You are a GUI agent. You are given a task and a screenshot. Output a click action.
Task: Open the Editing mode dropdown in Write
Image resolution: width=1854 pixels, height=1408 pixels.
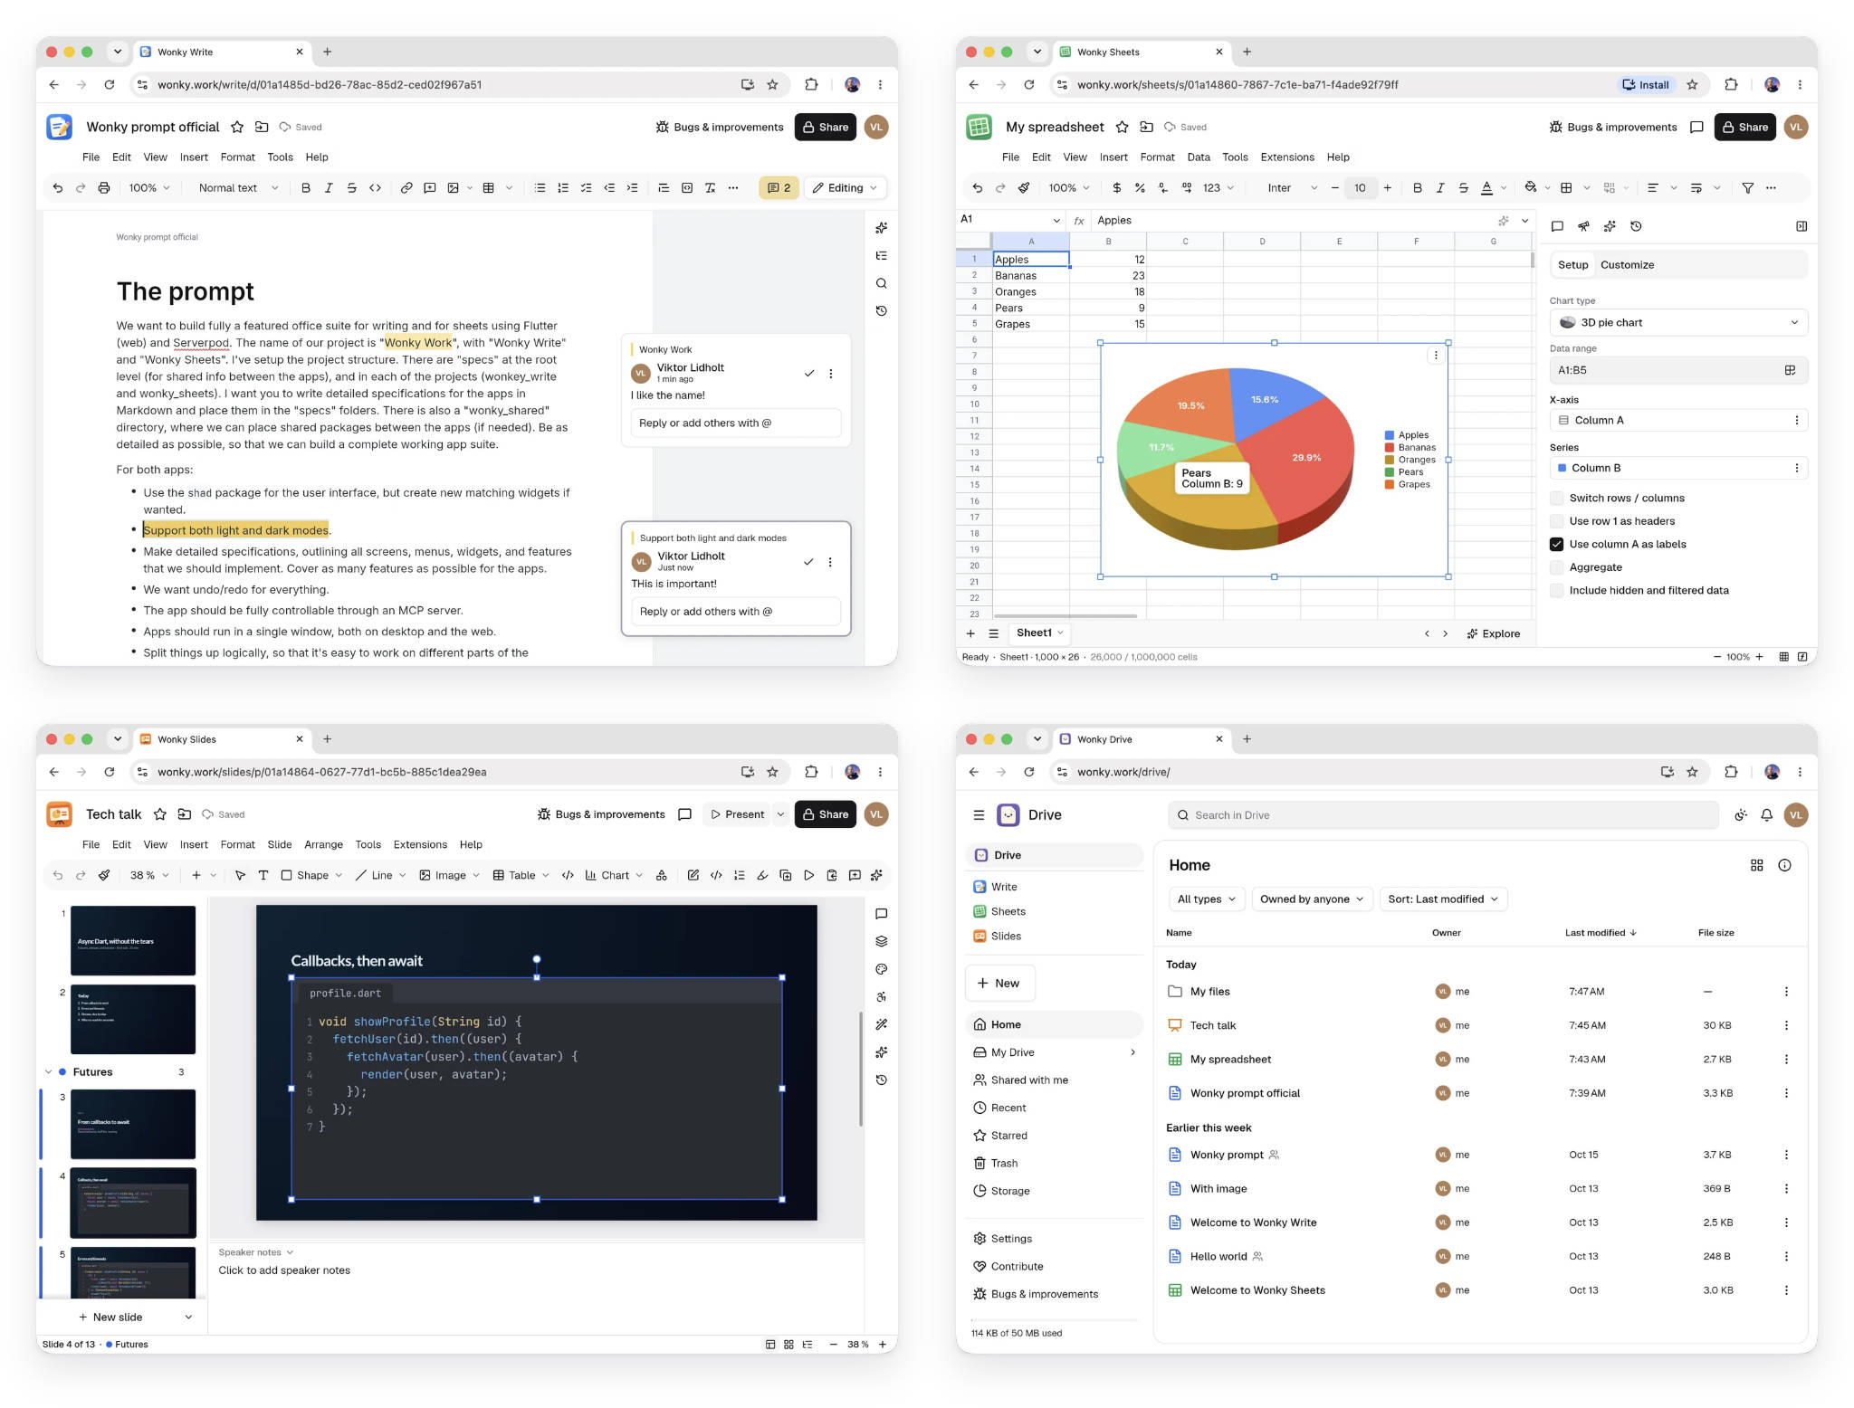(x=845, y=188)
